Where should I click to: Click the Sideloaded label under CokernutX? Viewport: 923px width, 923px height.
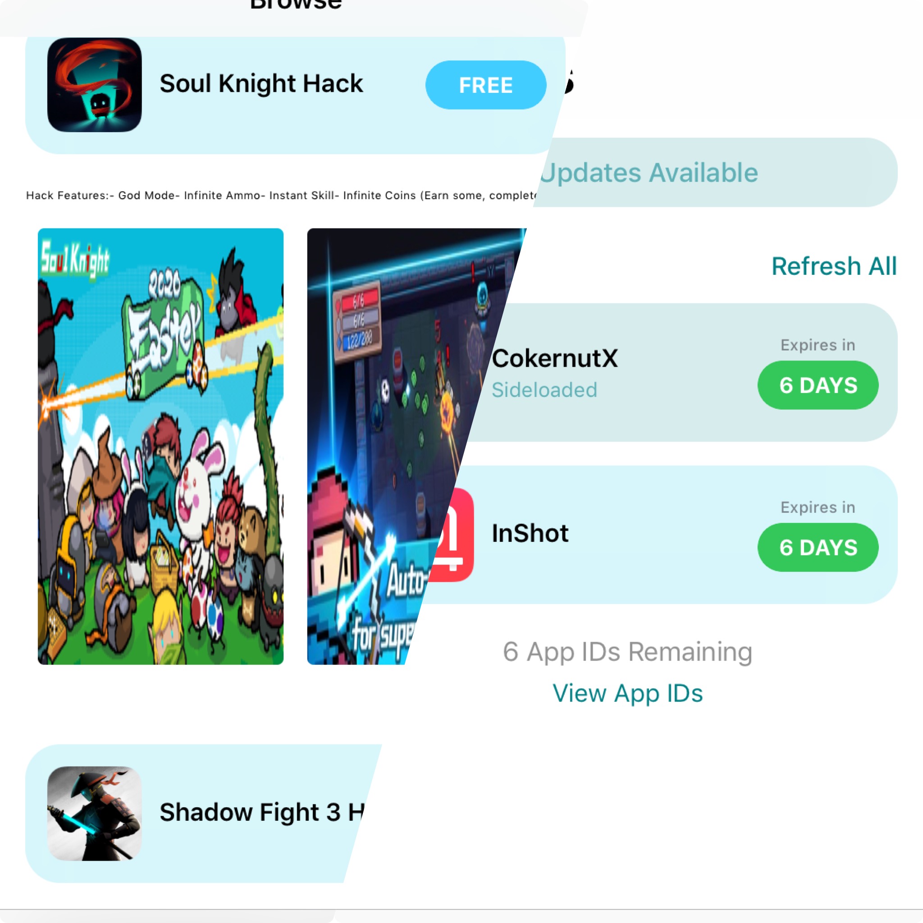(544, 390)
